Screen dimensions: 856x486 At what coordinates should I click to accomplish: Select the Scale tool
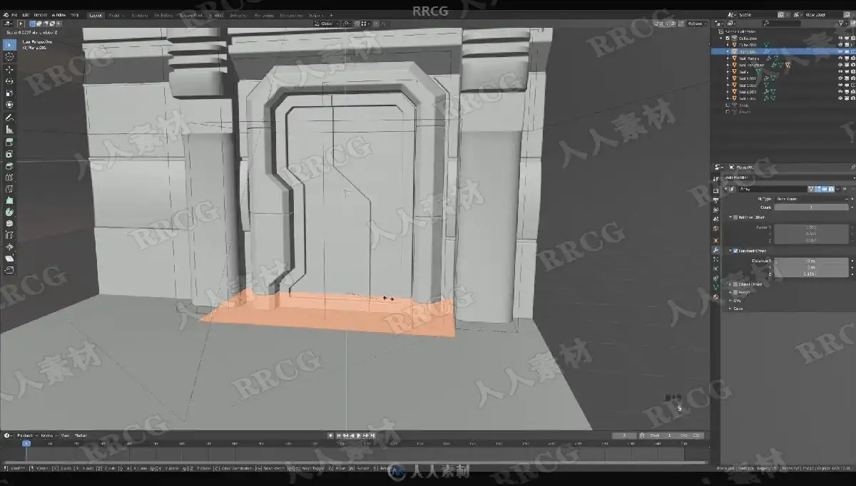click(x=9, y=93)
